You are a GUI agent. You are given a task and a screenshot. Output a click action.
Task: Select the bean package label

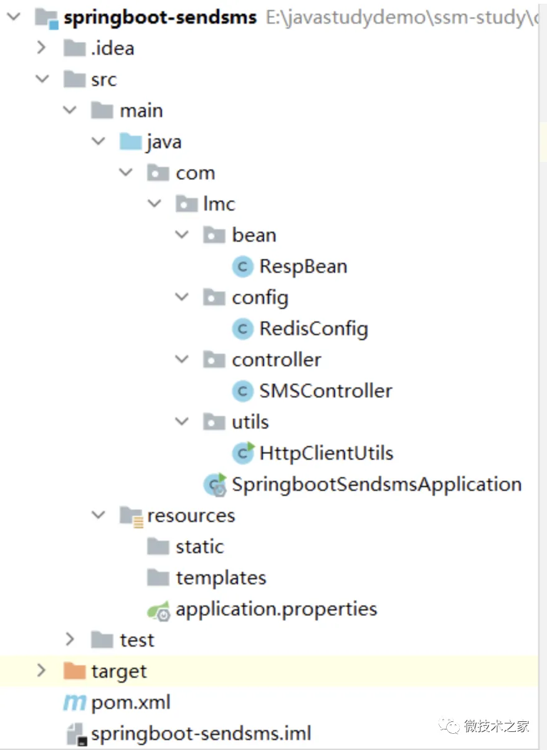click(x=254, y=235)
